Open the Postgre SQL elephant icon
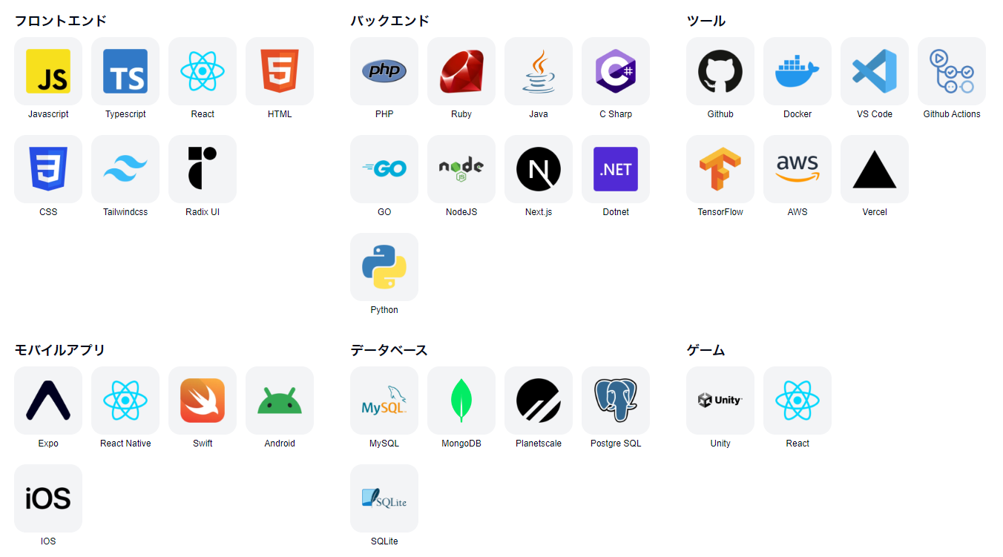This screenshot has height=557, width=1003. (616, 401)
